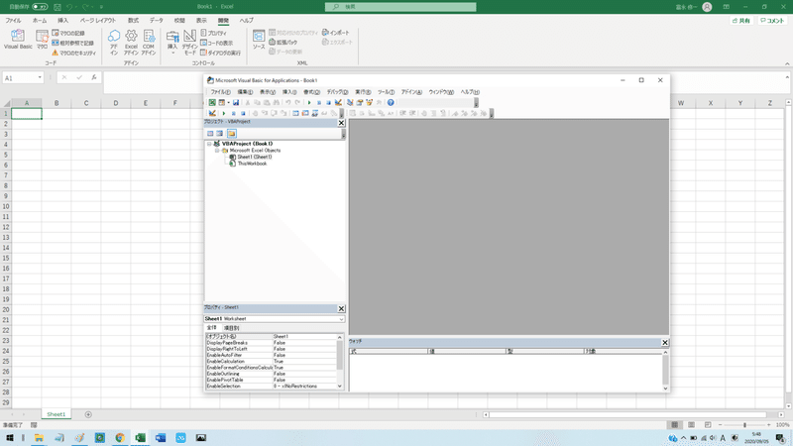This screenshot has width=793, height=446.
Task: Click the Word icon in Windows taskbar
Action: (161, 438)
